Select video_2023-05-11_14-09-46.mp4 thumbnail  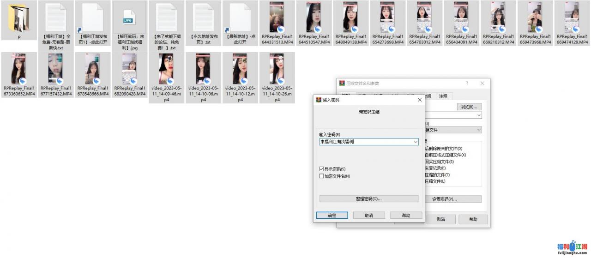tap(166, 69)
